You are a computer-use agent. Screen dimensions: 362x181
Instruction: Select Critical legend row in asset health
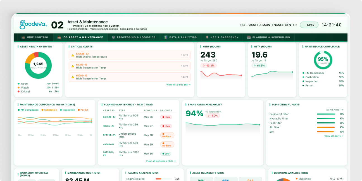click(x=38, y=91)
